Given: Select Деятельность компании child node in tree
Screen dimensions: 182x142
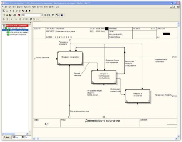Looking at the screenshot, I should point(17,28).
